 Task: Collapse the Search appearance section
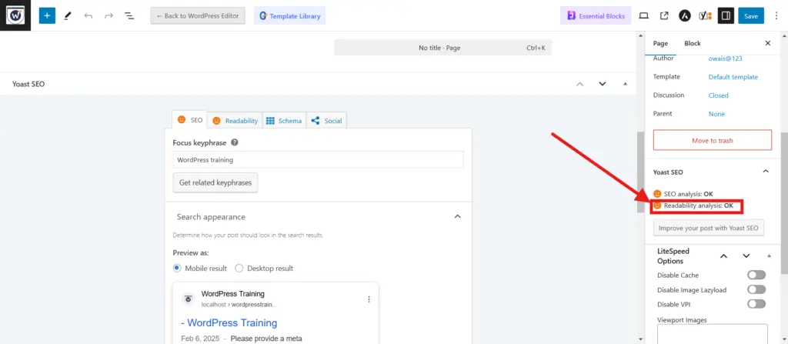pos(457,217)
